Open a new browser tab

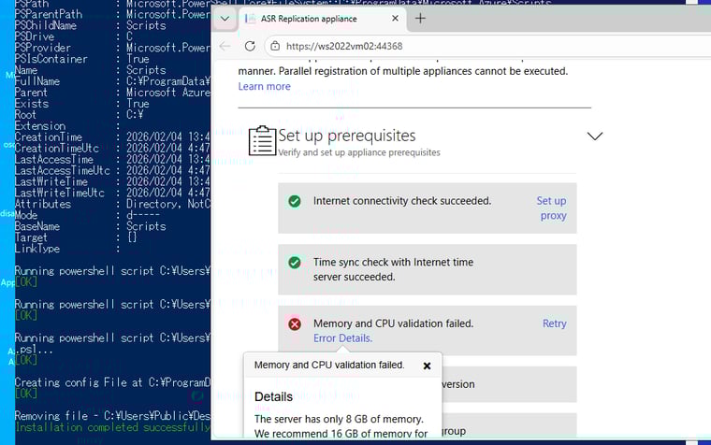pyautogui.click(x=420, y=18)
